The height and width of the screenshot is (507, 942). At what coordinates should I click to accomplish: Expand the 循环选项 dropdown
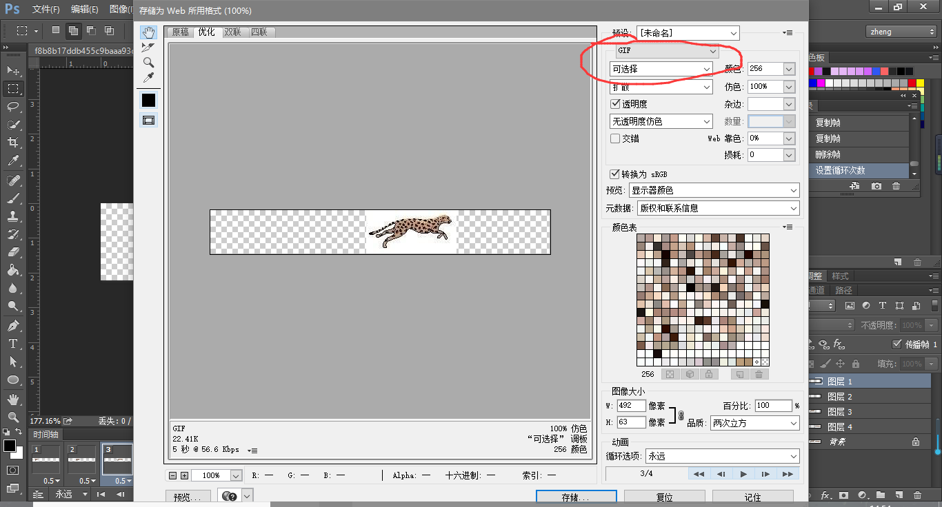pos(721,456)
